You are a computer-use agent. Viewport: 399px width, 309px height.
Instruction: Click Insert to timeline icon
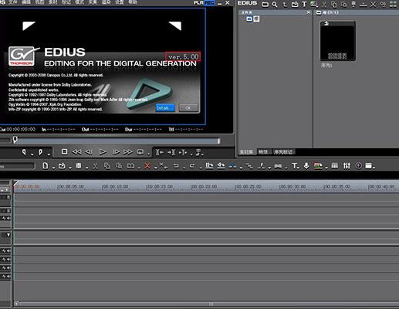click(x=209, y=165)
